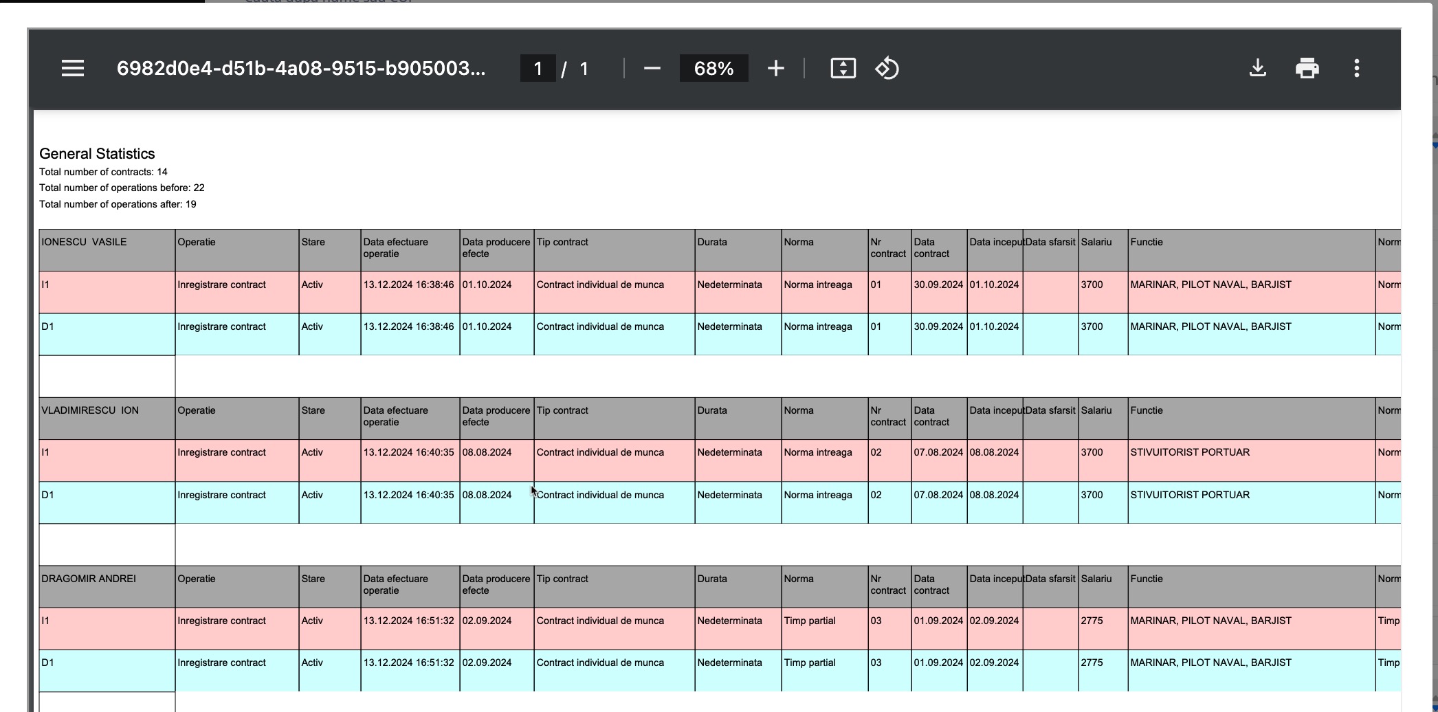The image size is (1438, 712).
Task: Click 'Total number of operations before: 22'
Action: point(122,188)
